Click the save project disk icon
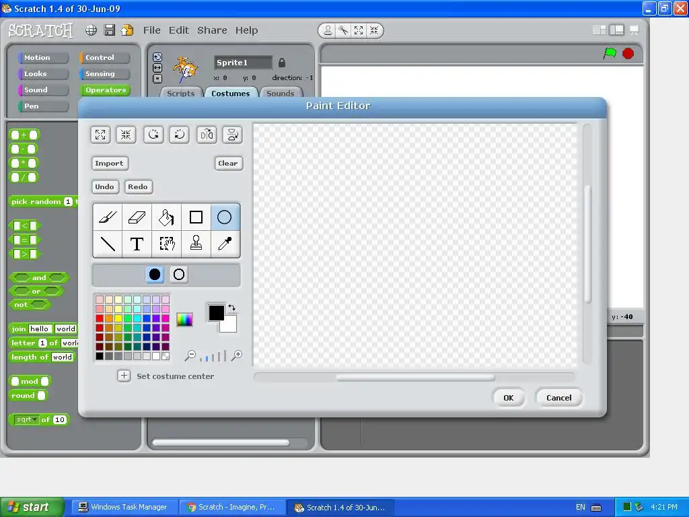 click(110, 30)
